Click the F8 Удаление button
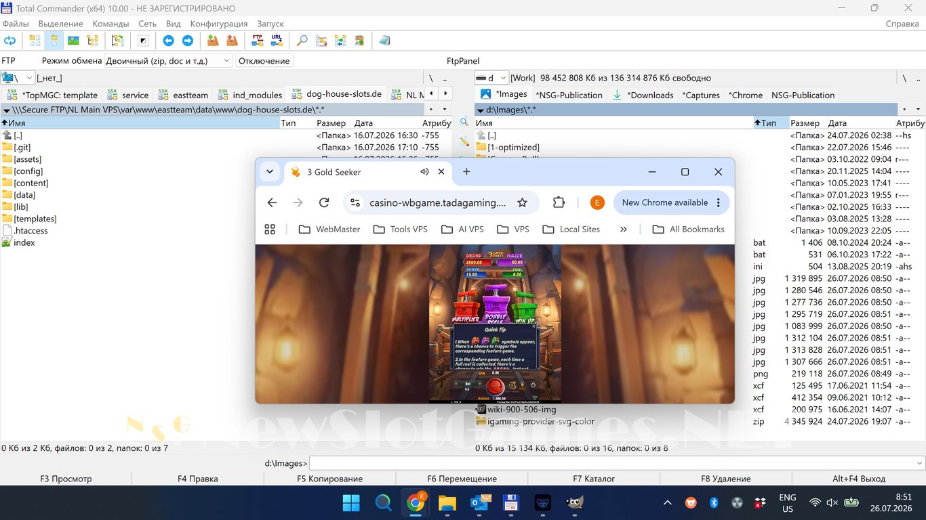 [726, 478]
